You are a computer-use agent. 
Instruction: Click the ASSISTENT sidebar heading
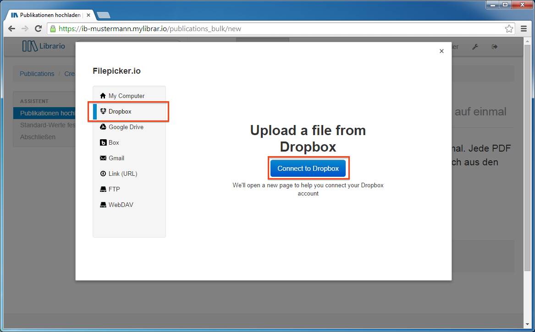click(34, 101)
